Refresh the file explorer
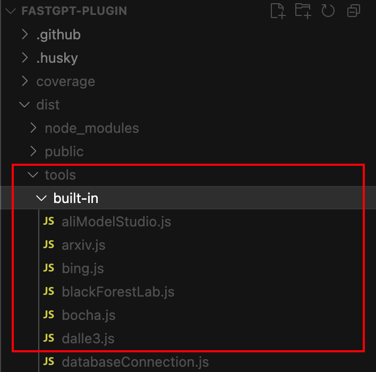 (328, 11)
